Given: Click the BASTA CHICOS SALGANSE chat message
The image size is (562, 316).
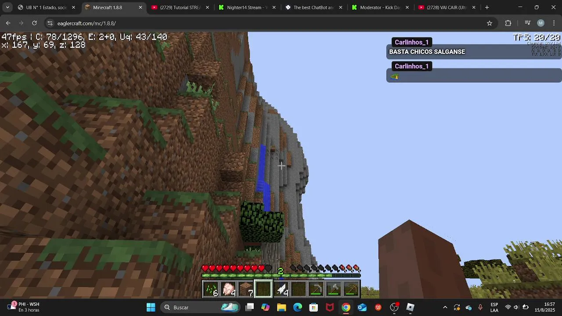Looking at the screenshot, I should point(427,52).
